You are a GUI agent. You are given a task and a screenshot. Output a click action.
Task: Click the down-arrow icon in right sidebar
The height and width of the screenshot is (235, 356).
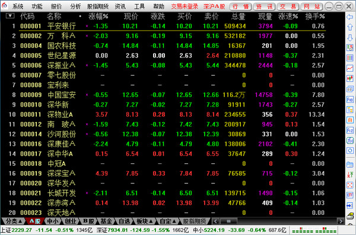click(x=350, y=38)
